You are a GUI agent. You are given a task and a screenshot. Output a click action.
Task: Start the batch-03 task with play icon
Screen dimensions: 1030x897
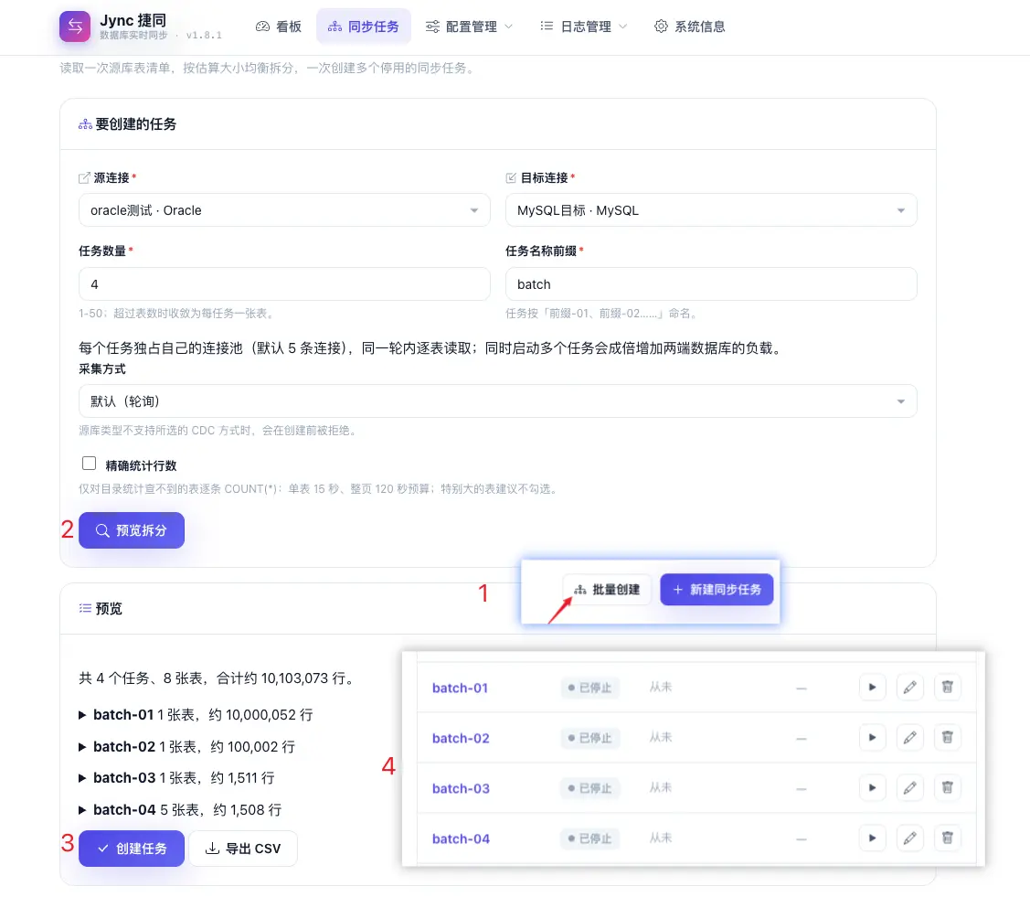pos(872,787)
